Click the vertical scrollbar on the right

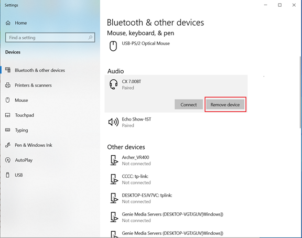[x=300, y=92]
